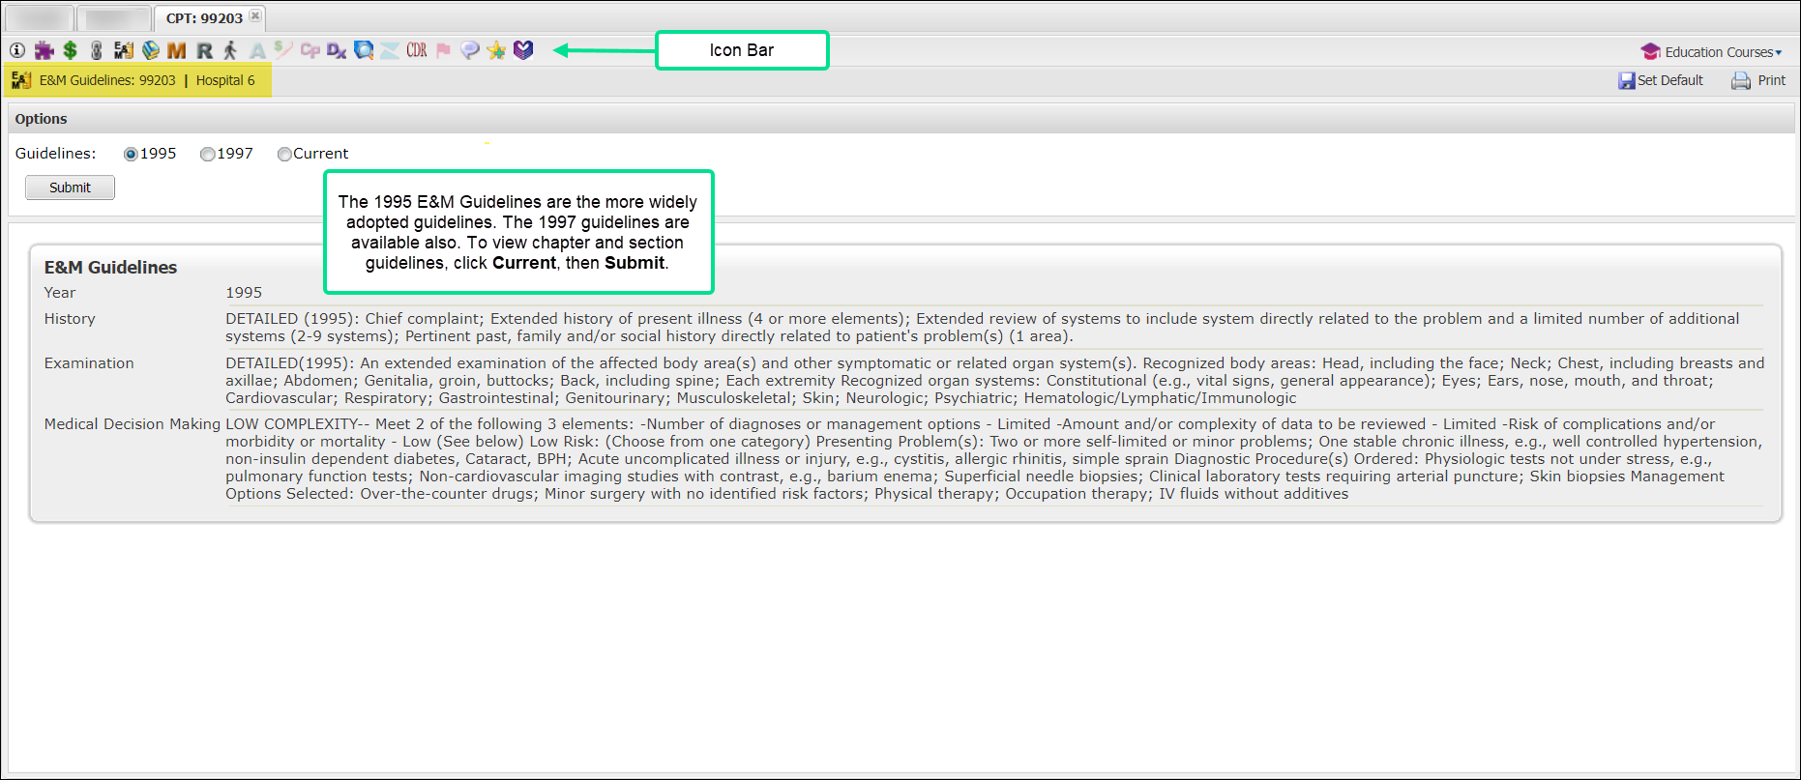Click the walking person icon
This screenshot has height=780, width=1801.
230,50
